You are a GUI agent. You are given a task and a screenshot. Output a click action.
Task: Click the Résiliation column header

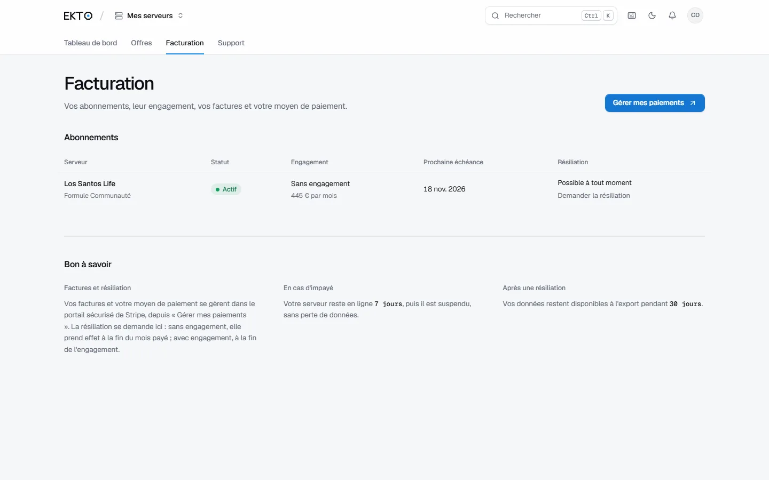click(573, 162)
